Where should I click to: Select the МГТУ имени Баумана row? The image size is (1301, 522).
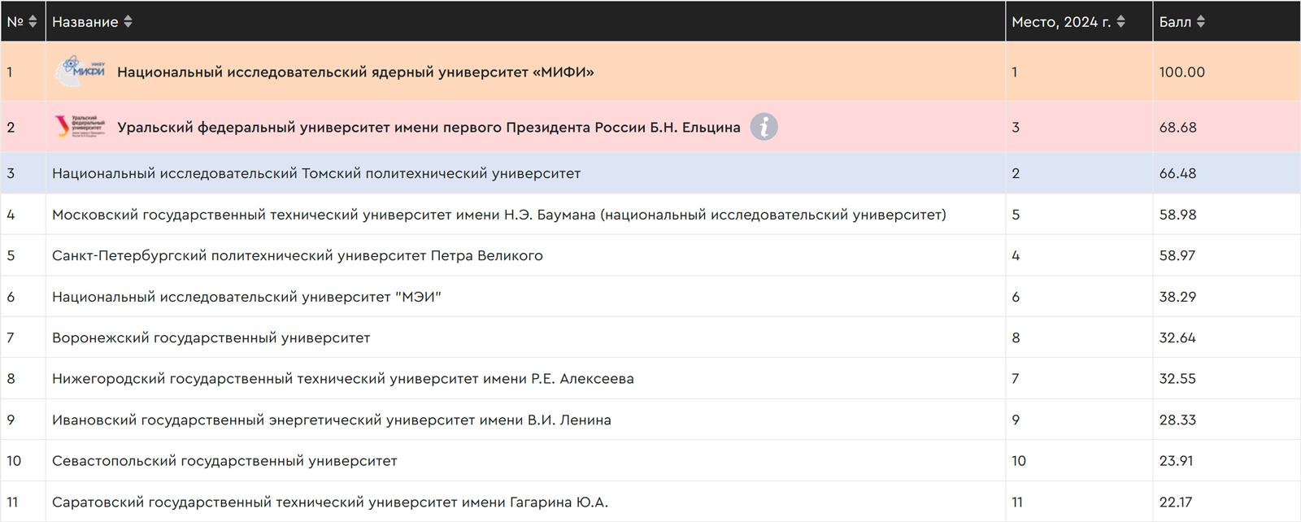[x=650, y=215]
